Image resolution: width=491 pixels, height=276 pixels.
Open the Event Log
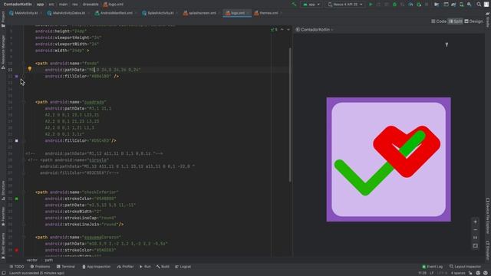click(433, 267)
